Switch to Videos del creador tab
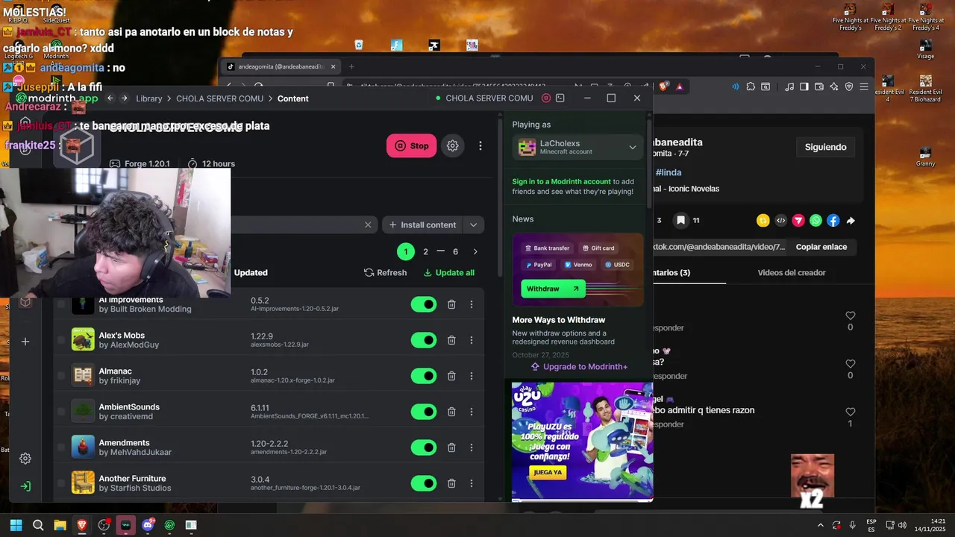This screenshot has height=537, width=955. pos(791,272)
